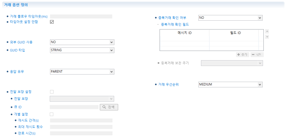Click the 검색 search button next to 큐 ID
This screenshot has height=138, width=285.
[x=109, y=107]
